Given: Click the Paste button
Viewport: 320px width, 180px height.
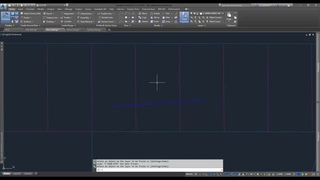Looking at the screenshot, I should [x=229, y=16].
